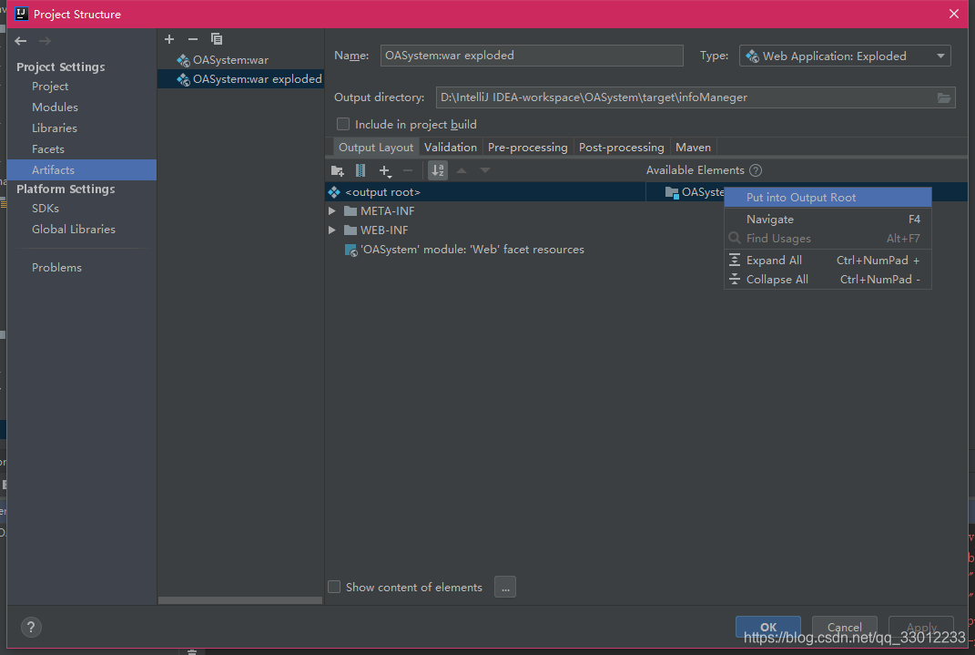The height and width of the screenshot is (655, 975).
Task: Create a directory in the output layout toolbar
Action: pyautogui.click(x=338, y=170)
